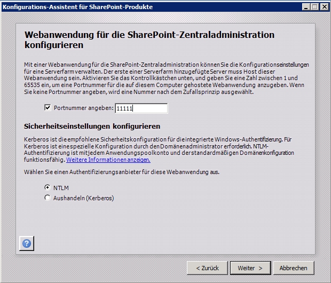
Task: Maximize the Konfigurations-Assistent window
Action: coord(315,7)
